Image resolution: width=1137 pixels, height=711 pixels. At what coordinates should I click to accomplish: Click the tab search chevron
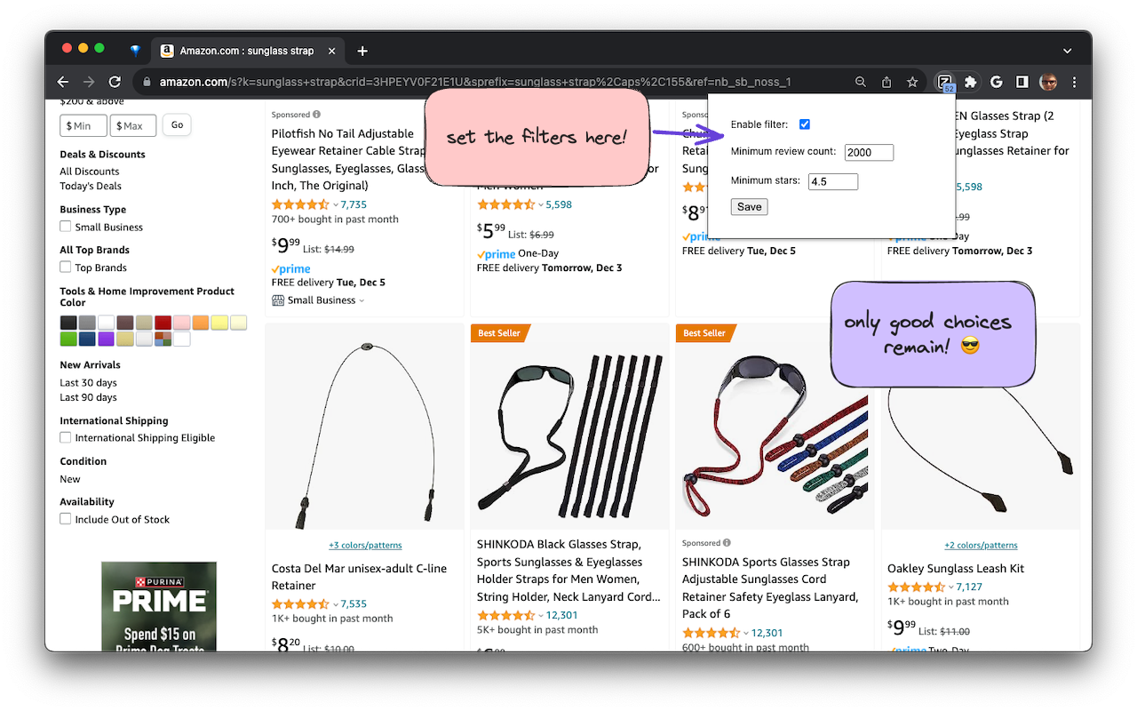click(1067, 51)
